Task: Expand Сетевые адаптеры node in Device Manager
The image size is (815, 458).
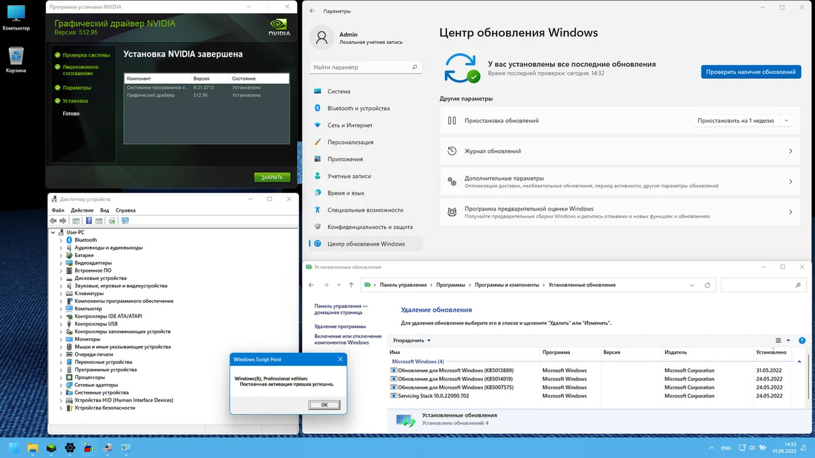Action: 61,385
